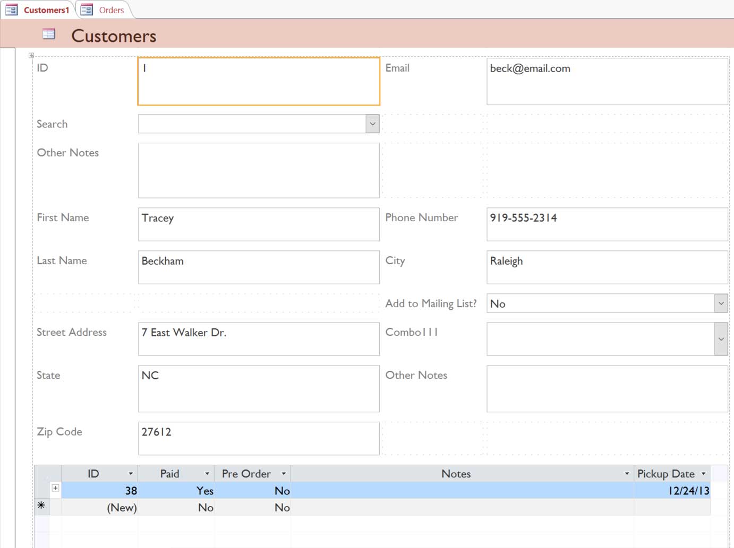Click the Notes cell in row 38
This screenshot has width=734, height=548.
tap(463, 491)
